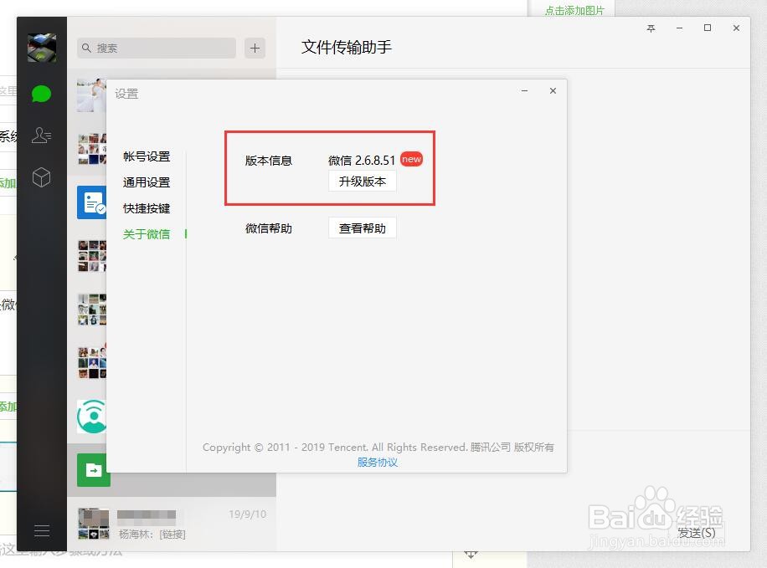
Task: Open the hamburger menu at sidebar bottom
Action: 42,530
